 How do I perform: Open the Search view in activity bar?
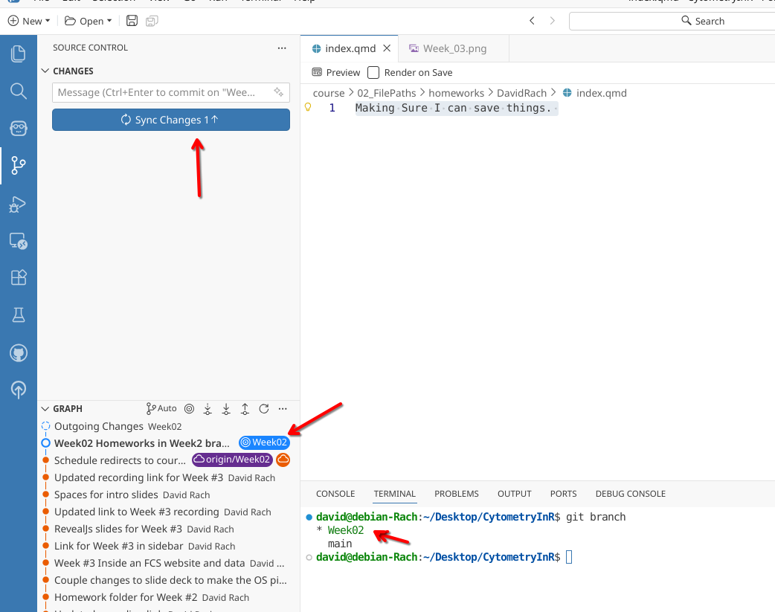19,91
